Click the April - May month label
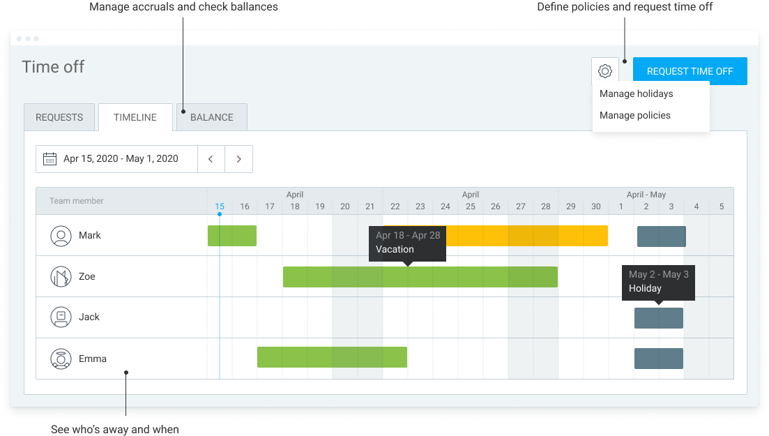Viewport: 769px width, 436px height. coord(646,195)
